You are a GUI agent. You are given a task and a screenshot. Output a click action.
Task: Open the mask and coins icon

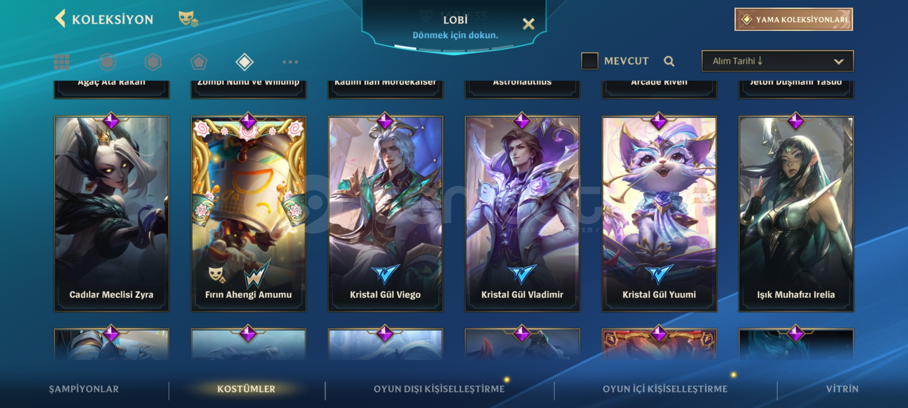pyautogui.click(x=188, y=19)
